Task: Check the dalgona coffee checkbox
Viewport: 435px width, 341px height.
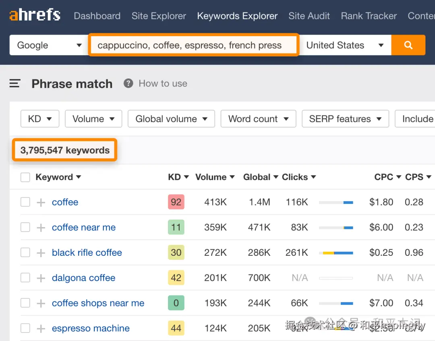Action: 25,277
